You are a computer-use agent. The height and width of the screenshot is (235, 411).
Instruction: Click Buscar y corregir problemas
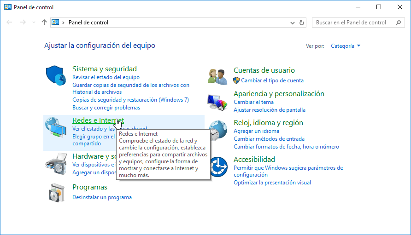[106, 108]
